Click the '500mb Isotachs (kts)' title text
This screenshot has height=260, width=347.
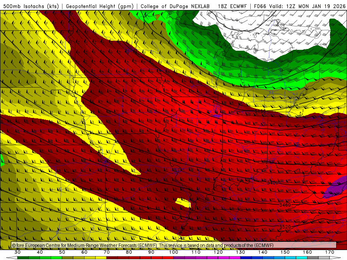31,6
